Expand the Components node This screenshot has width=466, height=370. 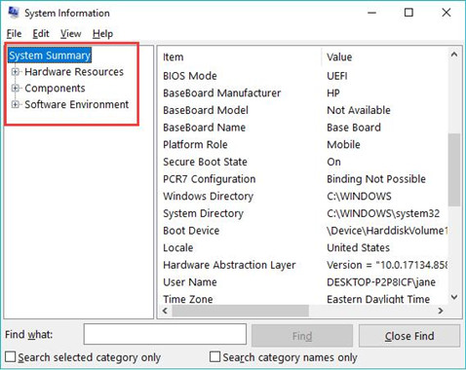pyautogui.click(x=15, y=88)
